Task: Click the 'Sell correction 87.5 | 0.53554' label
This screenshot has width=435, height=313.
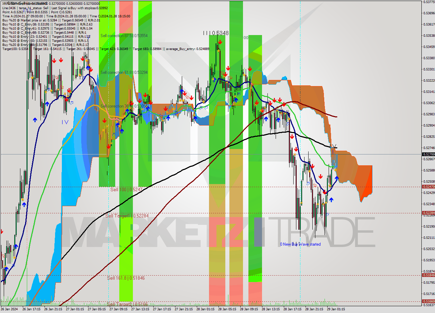Action: point(124,36)
